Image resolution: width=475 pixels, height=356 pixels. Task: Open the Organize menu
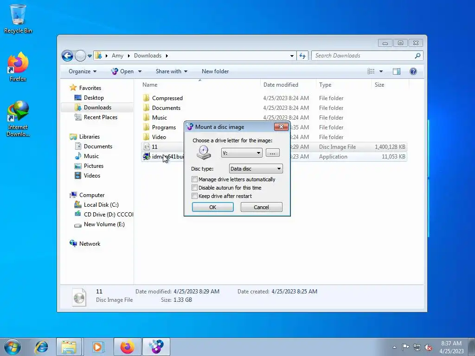83,71
